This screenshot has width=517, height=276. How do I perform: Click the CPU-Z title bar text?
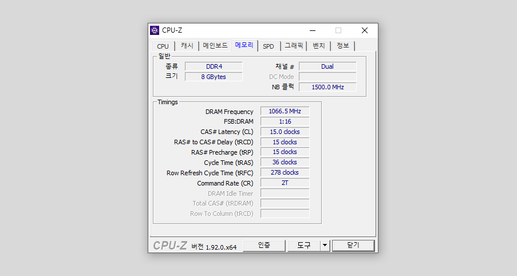[x=172, y=30]
